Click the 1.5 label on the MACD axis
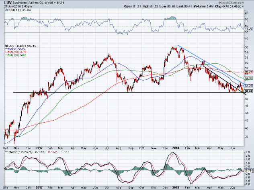The width and height of the screenshot is (254, 190). tap(248, 160)
